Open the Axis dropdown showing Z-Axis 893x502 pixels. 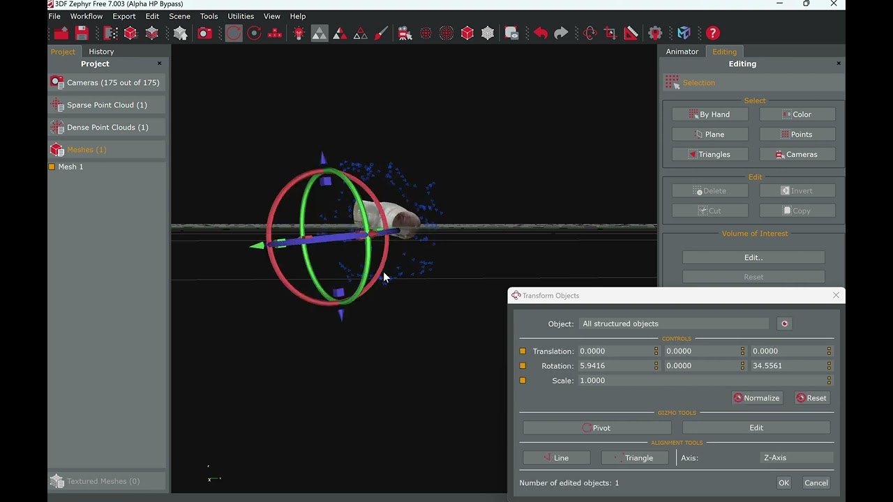tap(796, 458)
